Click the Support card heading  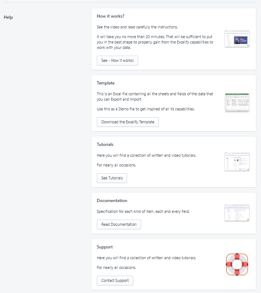(x=105, y=247)
